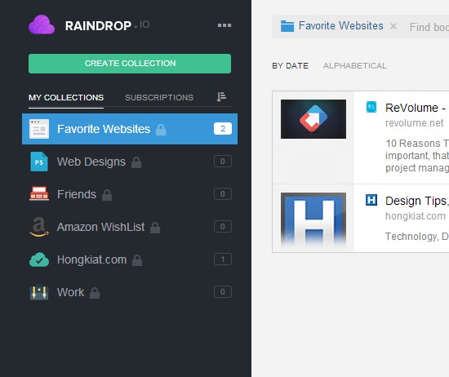This screenshot has height=377, width=449.
Task: Open the Friends collection
Action: (130, 194)
